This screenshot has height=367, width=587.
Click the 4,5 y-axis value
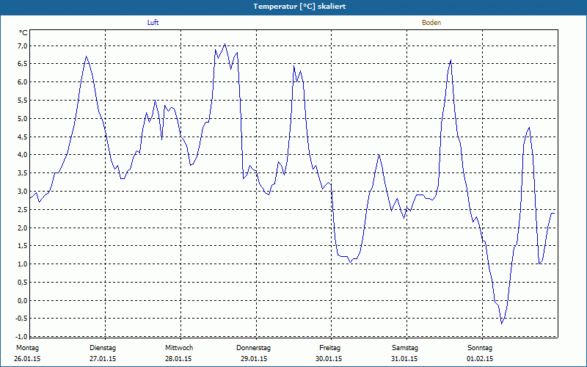coord(23,137)
